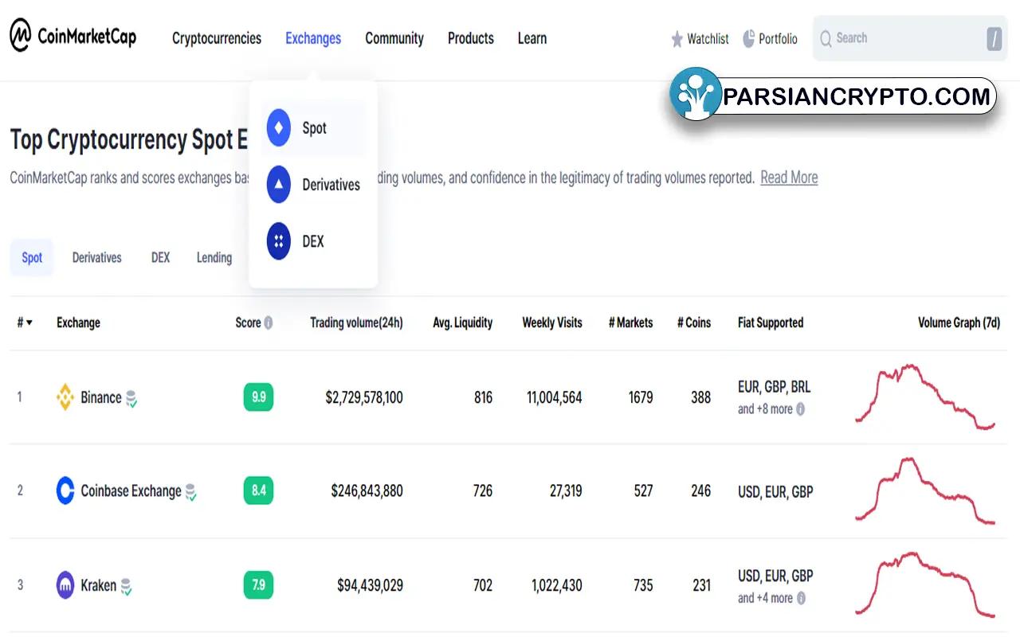Click the Exchange column header
The width and height of the screenshot is (1020, 637).
click(78, 322)
